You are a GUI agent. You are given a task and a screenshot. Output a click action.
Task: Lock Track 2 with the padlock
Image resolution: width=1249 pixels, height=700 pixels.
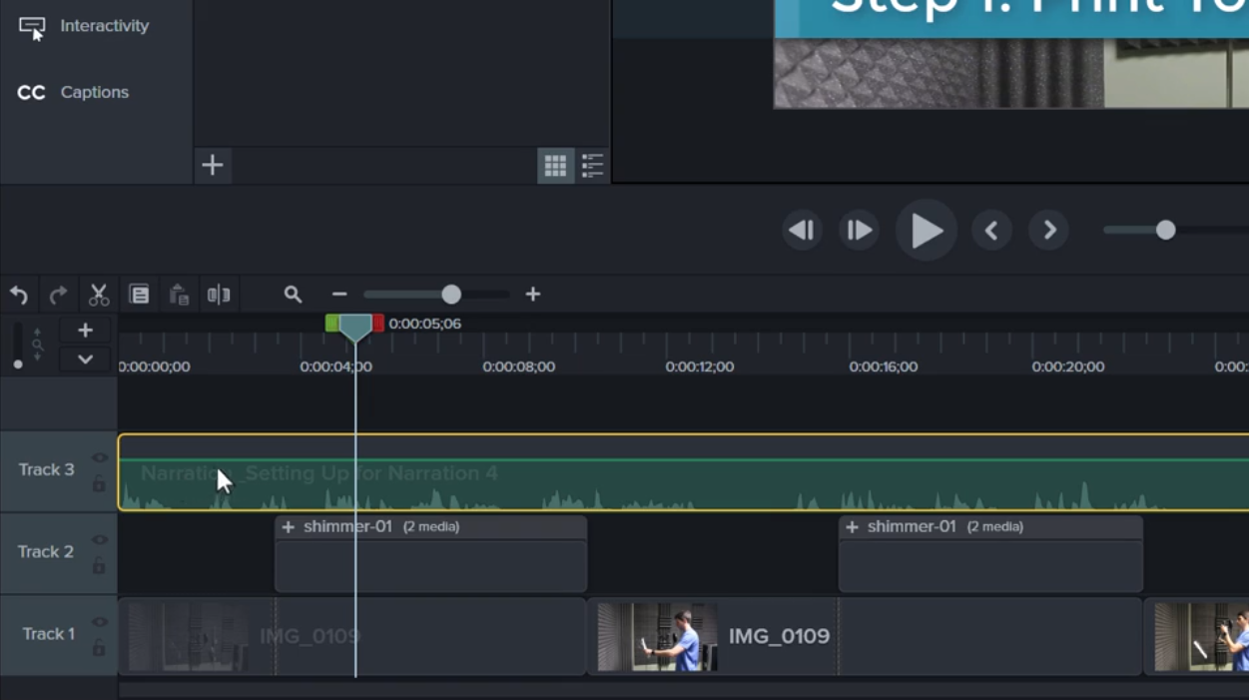[99, 566]
